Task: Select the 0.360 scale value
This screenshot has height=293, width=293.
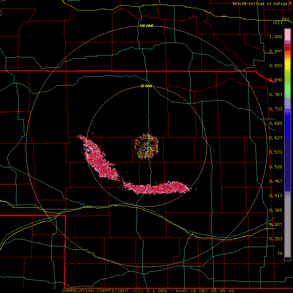Action: tap(276, 210)
